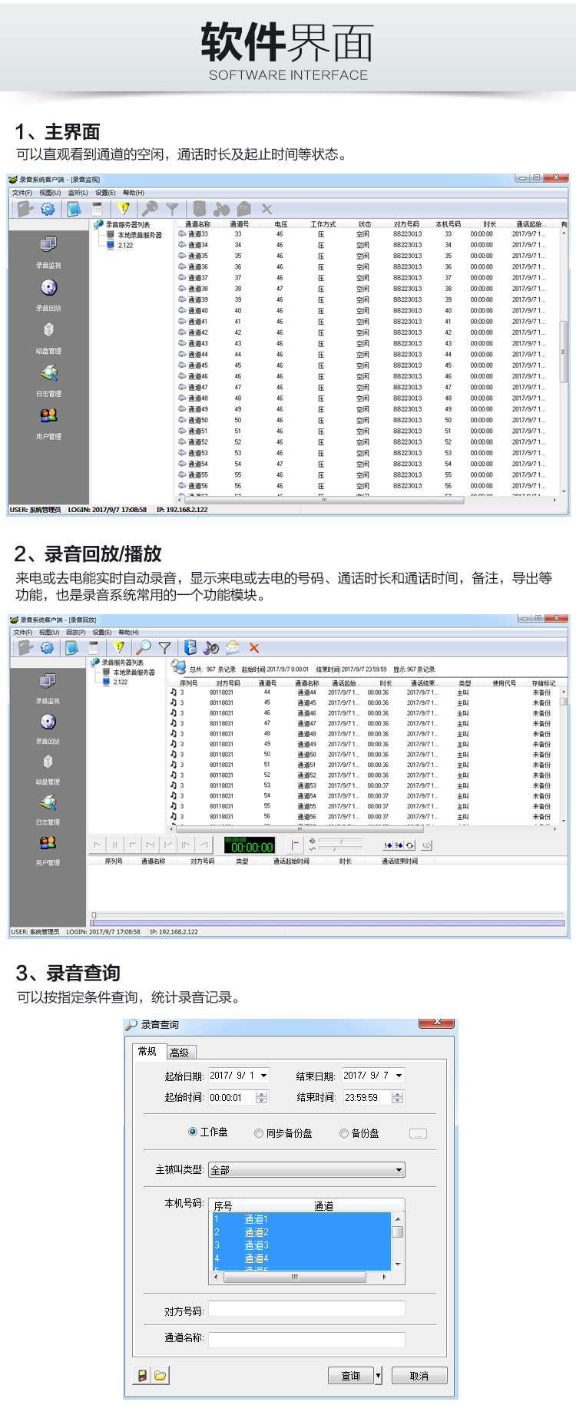Screen dimensions: 576x1428
Task: Open the 回放(P) menu
Action: [x=75, y=632]
